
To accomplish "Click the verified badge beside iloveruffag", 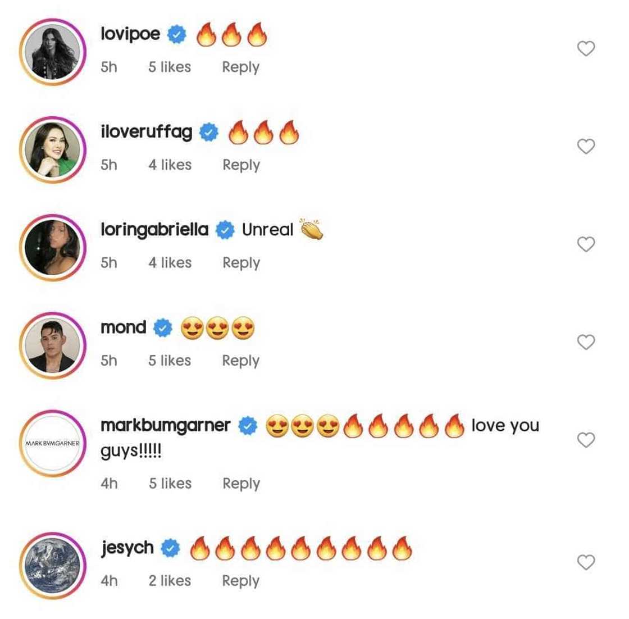I will click(208, 131).
